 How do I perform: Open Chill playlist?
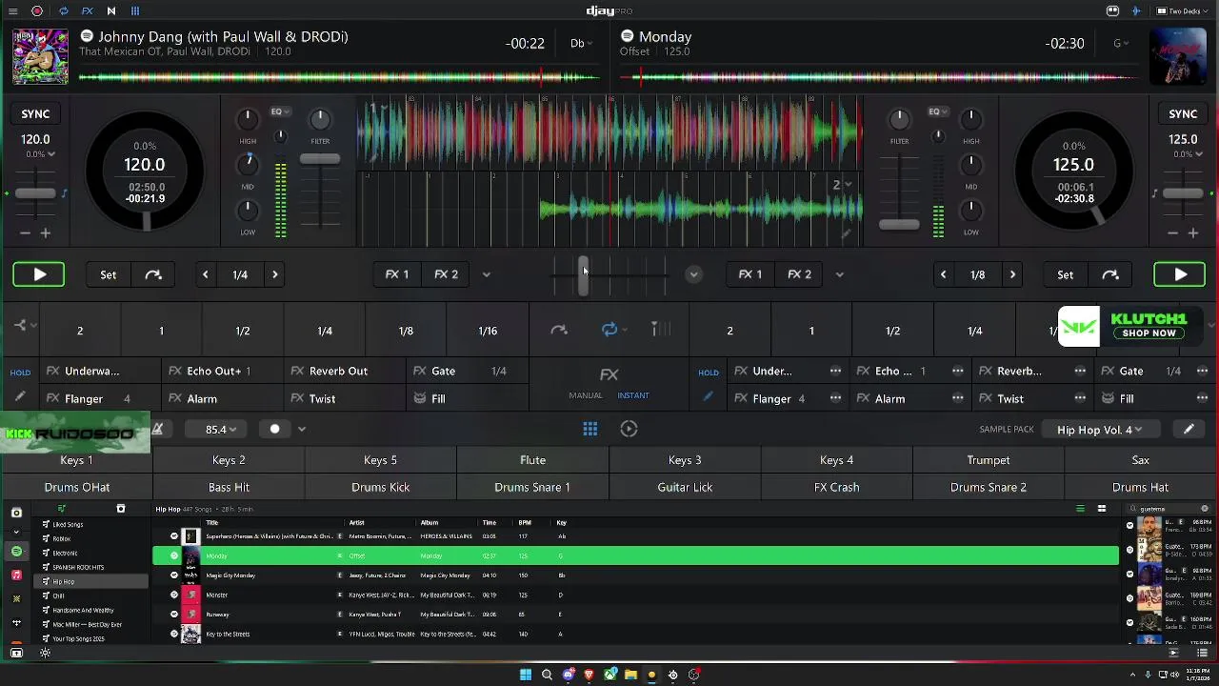[58, 595]
